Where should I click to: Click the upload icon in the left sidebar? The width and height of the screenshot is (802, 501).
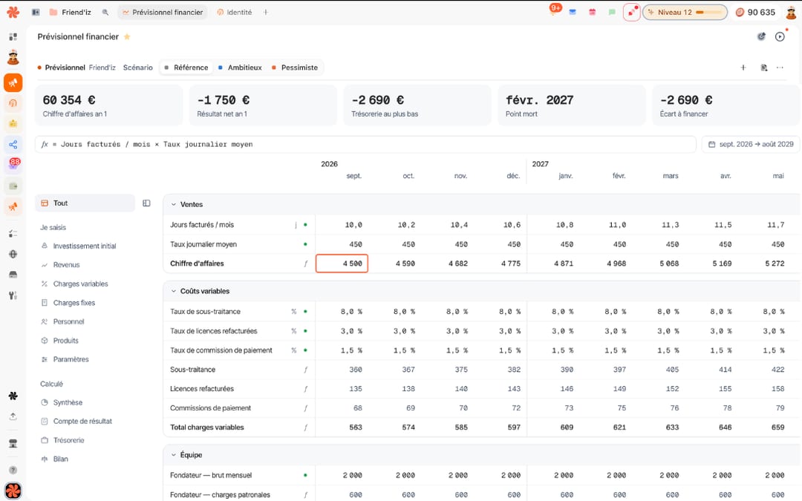click(13, 416)
